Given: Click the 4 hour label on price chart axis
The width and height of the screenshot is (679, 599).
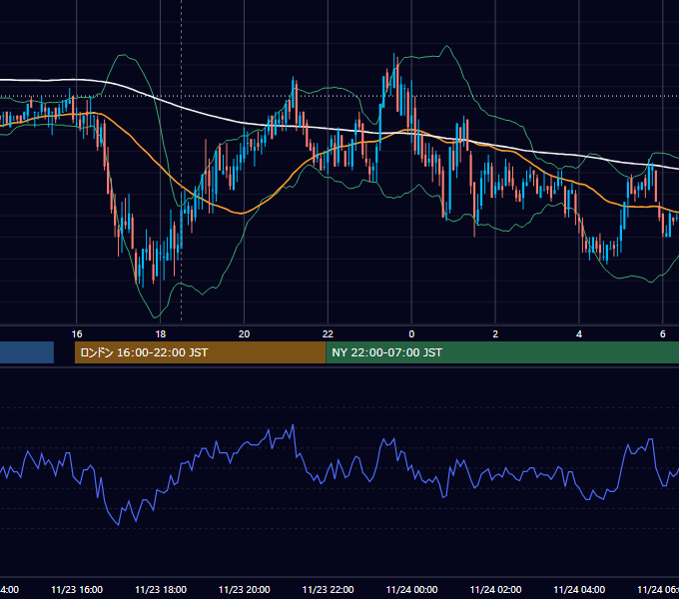Looking at the screenshot, I should point(579,334).
